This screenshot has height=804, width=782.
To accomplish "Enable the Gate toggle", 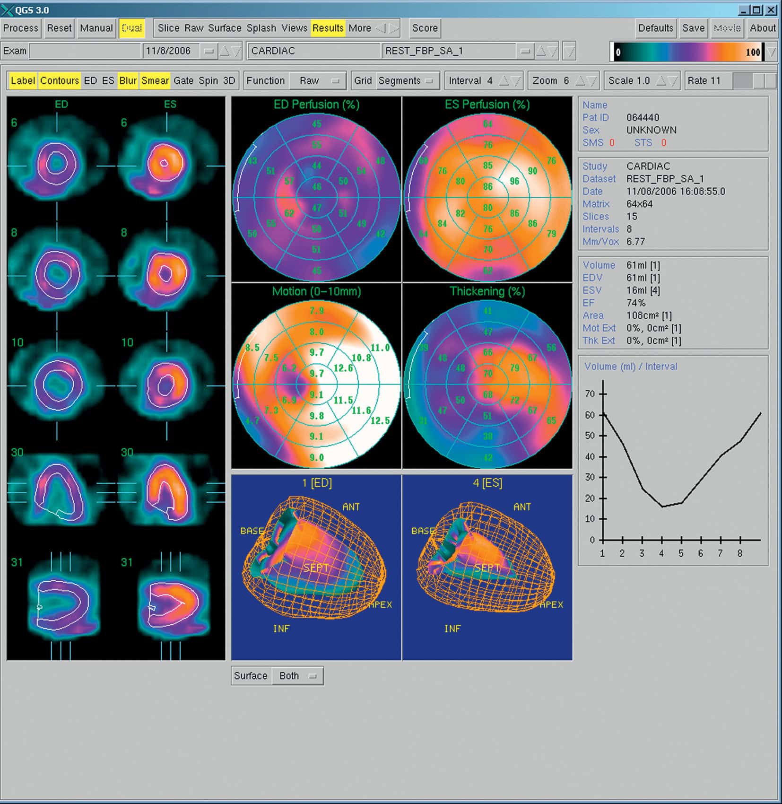I will pos(183,81).
